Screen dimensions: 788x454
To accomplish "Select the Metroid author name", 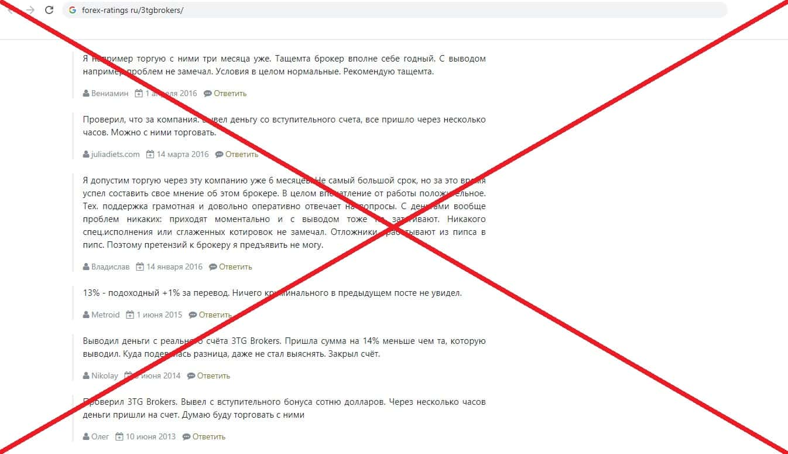I will coord(105,315).
